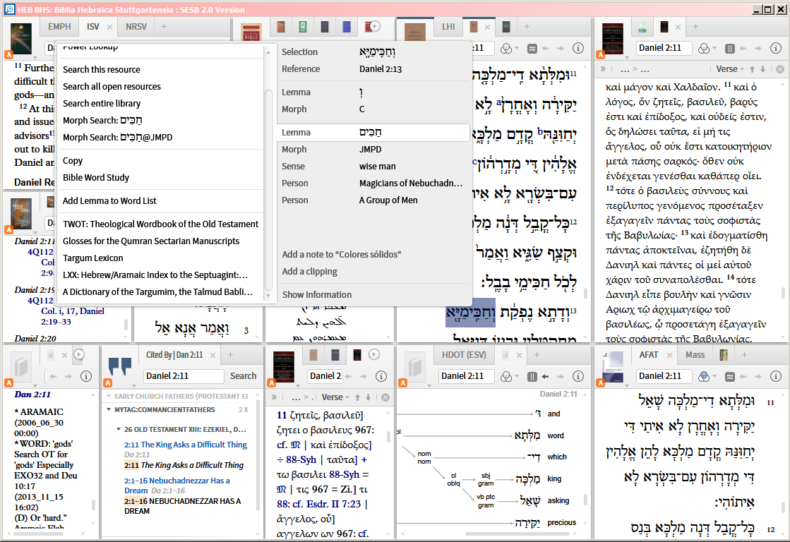
Task: Toggle the parallel-lines icon in the AFAT panel
Action: pyautogui.click(x=730, y=376)
